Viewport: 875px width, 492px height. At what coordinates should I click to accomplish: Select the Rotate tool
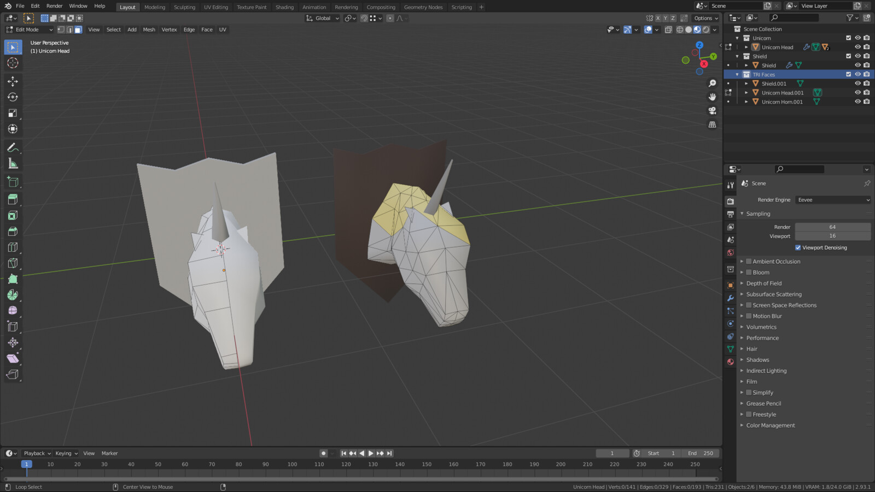[13, 97]
